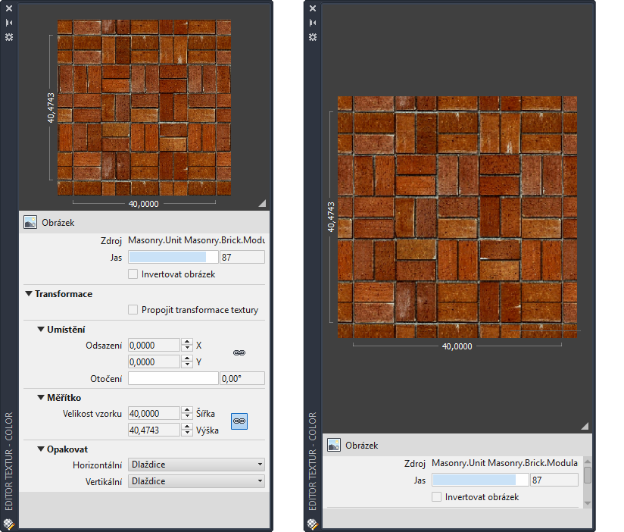The height and width of the screenshot is (532, 624).
Task: Click material palette icon at bottom of left panel
Action: [x=8, y=524]
